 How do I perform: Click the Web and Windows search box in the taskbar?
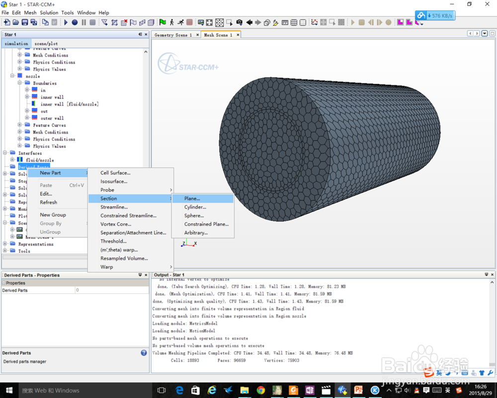85,390
